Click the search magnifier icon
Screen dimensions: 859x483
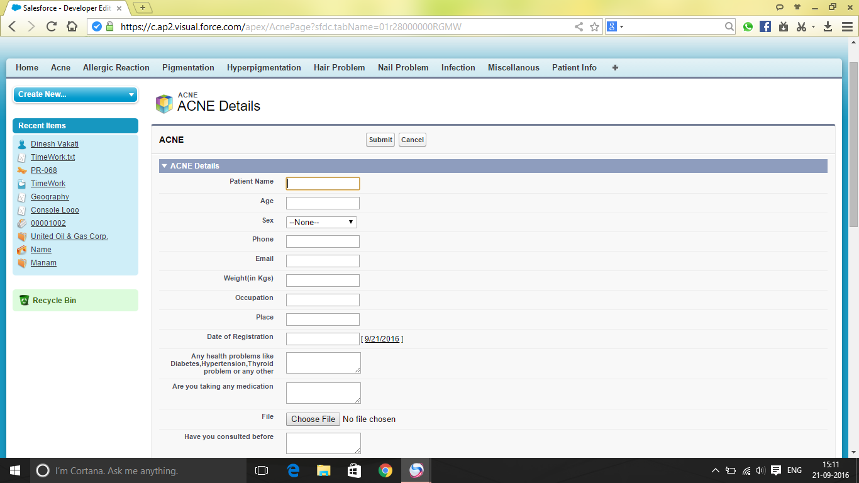(729, 26)
